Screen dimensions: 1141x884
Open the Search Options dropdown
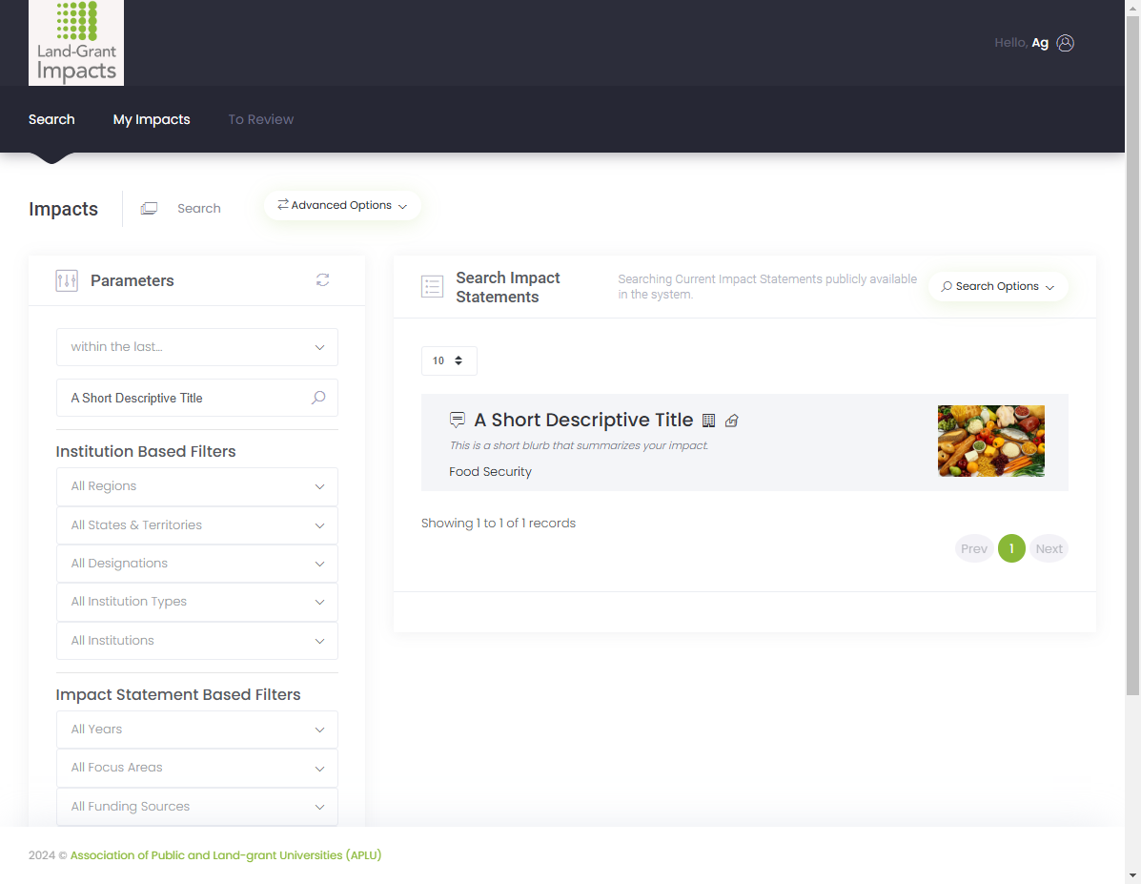pos(998,286)
